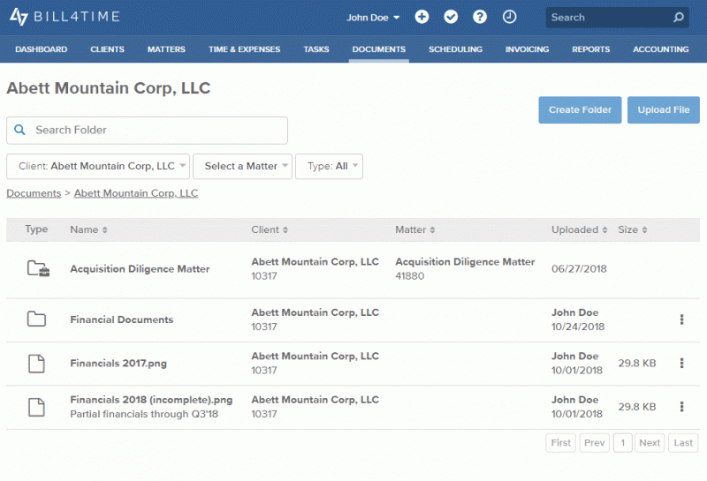This screenshot has height=481, width=707.
Task: Open the options menu for Financial Documents
Action: point(681,319)
